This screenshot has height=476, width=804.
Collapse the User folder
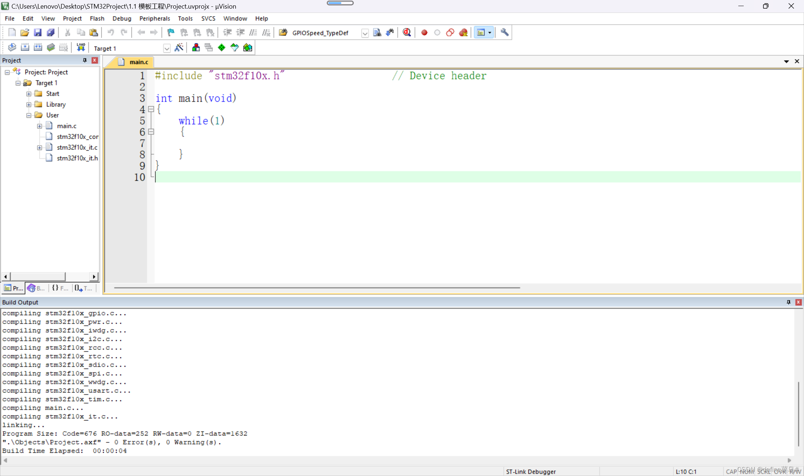point(29,115)
